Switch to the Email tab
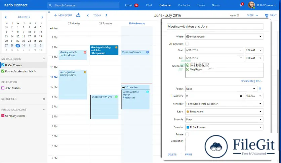This screenshot has width=281, height=163. [128, 5]
